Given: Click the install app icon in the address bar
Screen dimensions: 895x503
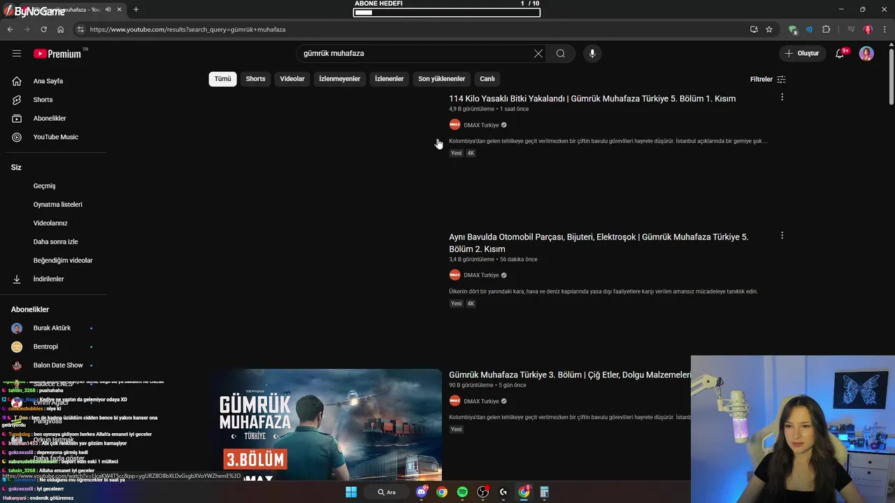Looking at the screenshot, I should (x=754, y=29).
